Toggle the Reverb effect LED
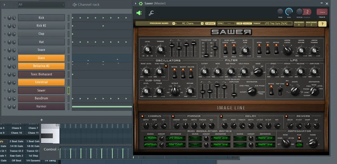The width and height of the screenshot is (337, 164). tap(286, 116)
